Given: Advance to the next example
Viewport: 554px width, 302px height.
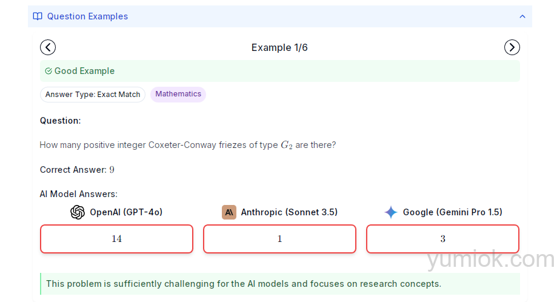Looking at the screenshot, I should pos(512,47).
